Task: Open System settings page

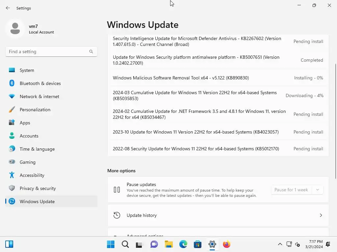Action: 27,70
